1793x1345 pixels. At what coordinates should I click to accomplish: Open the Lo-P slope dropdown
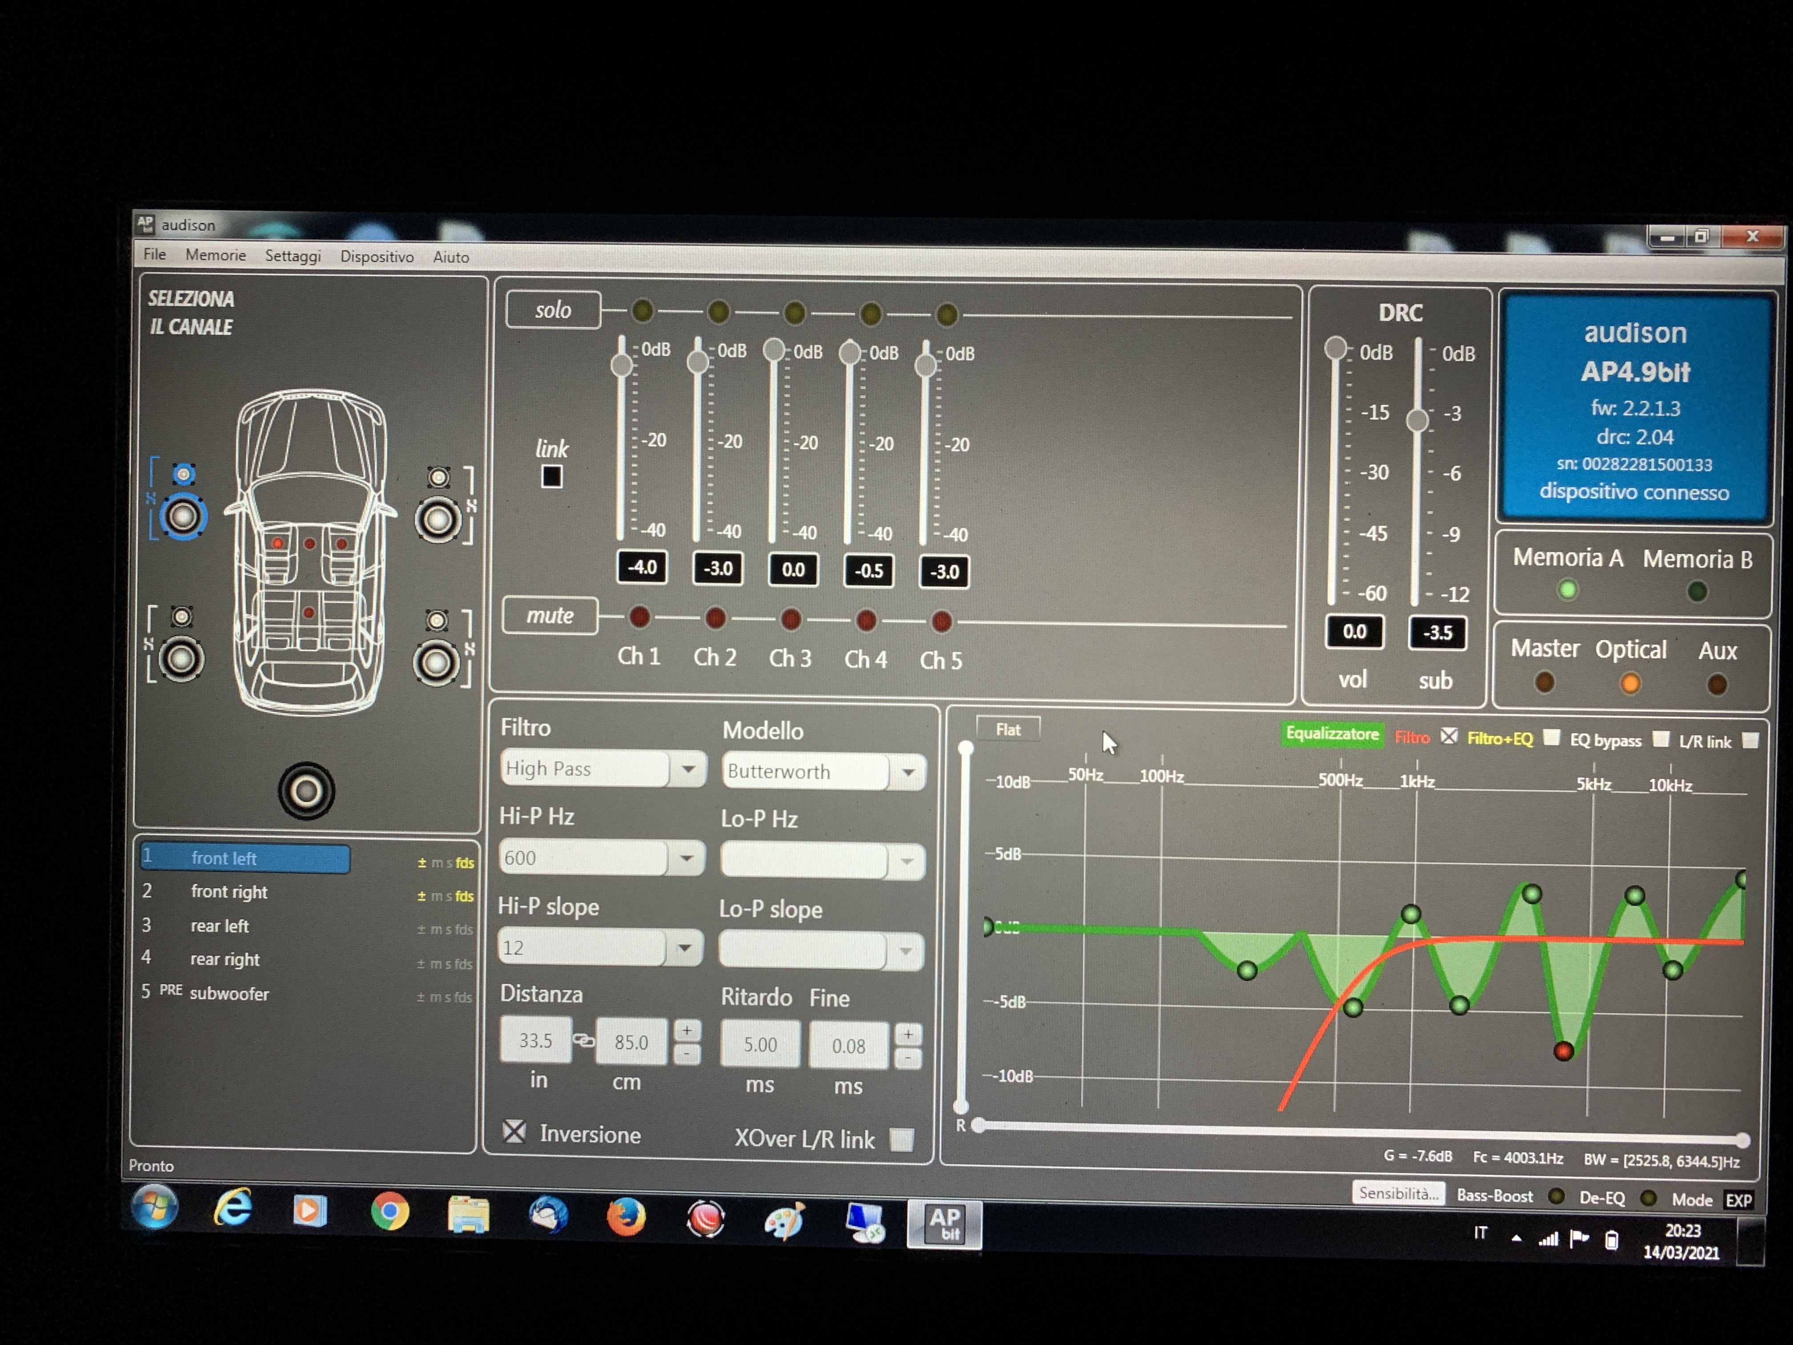[x=905, y=952]
